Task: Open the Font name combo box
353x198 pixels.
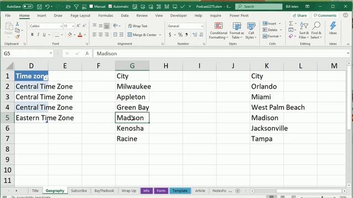Action: [46, 26]
